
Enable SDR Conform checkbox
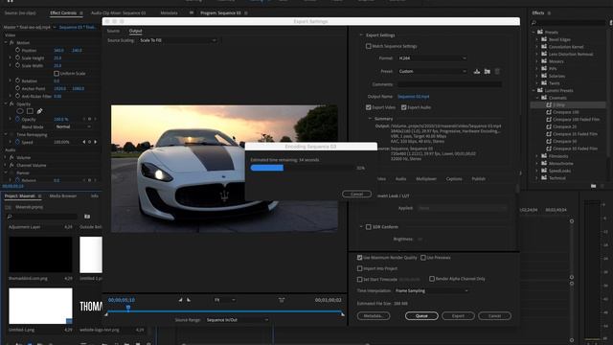point(368,227)
